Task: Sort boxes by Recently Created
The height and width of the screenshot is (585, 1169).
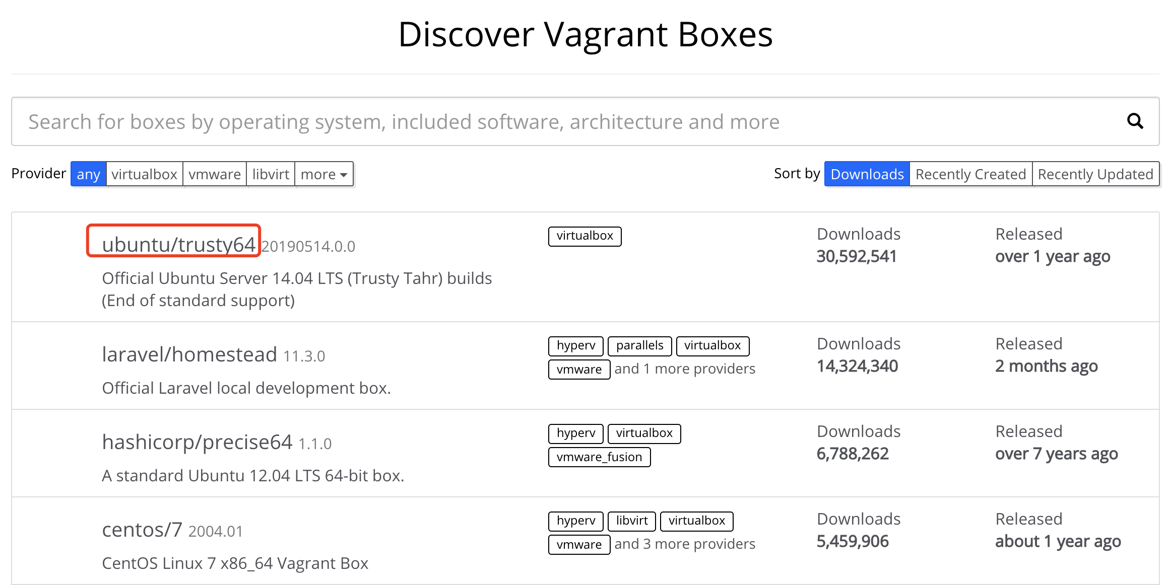Action: click(970, 174)
